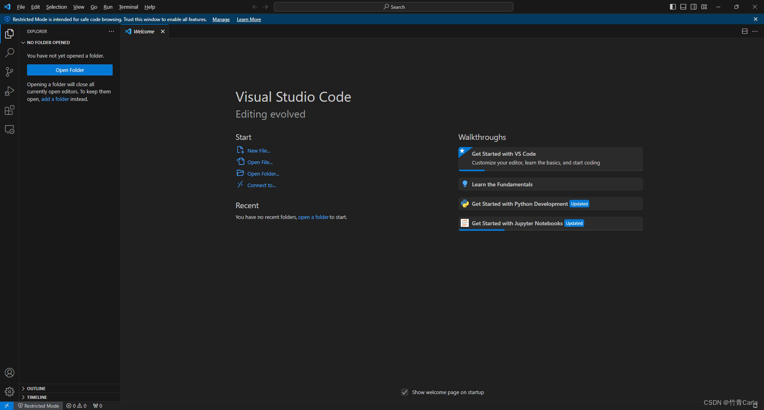Image resolution: width=764 pixels, height=410 pixels.
Task: Open the Source Control view
Action: tap(10, 72)
